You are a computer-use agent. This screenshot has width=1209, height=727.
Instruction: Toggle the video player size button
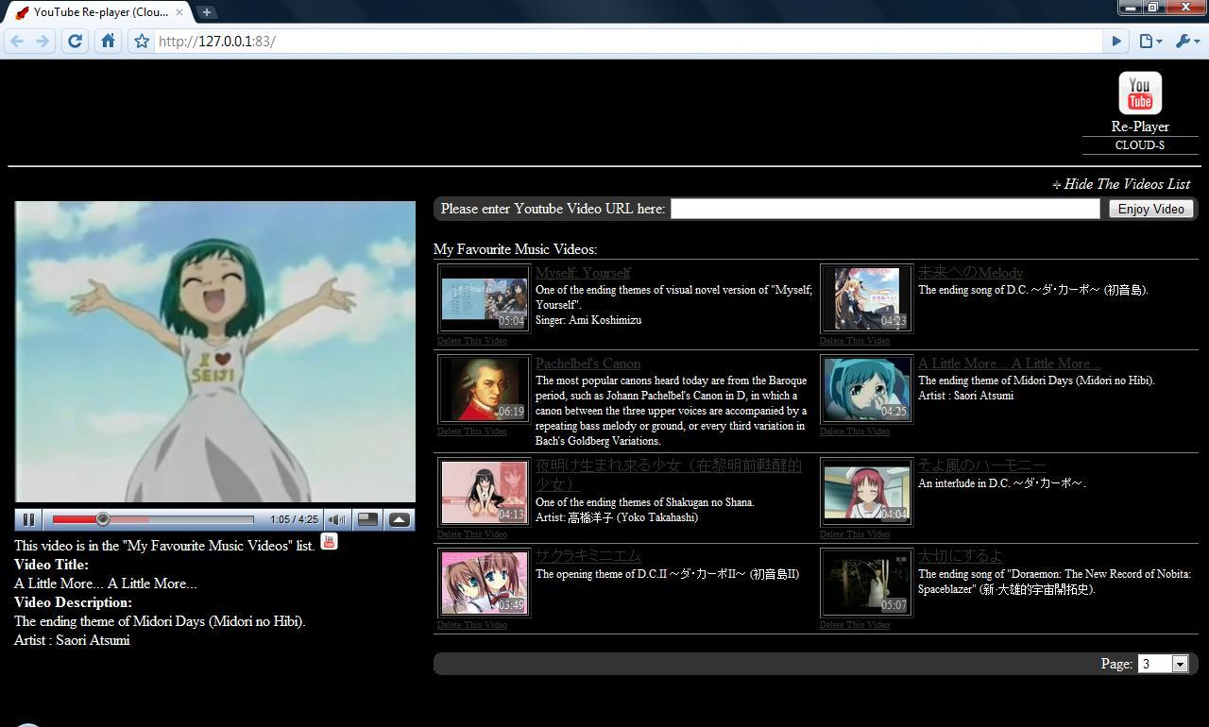click(368, 519)
